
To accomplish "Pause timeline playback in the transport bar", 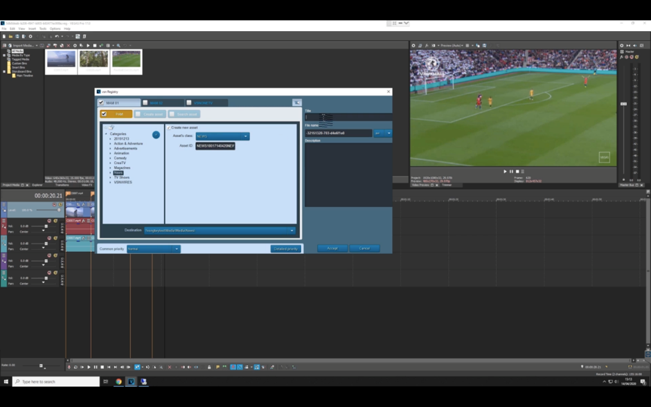I will point(96,367).
